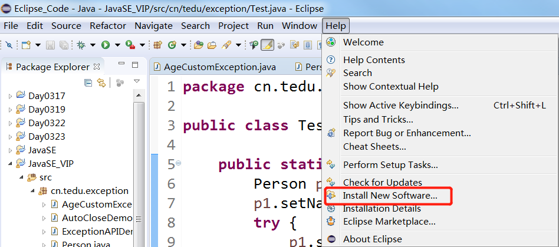Click Collapse All in Package Explorer
559x247 pixels.
click(88, 83)
